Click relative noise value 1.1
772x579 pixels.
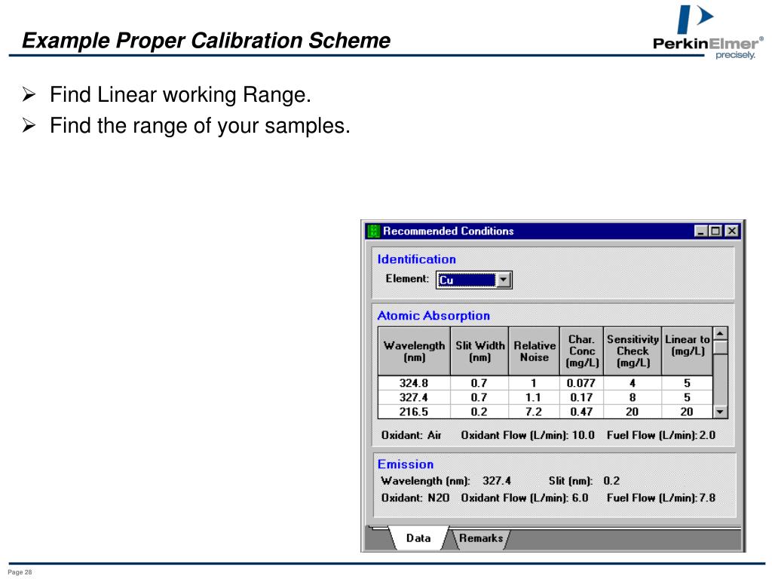[534, 397]
